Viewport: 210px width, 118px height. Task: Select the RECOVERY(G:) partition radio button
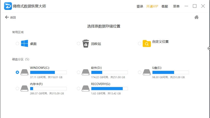[78, 88]
